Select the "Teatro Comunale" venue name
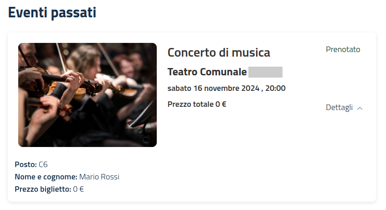Screen dimensions: 386x210 (x=207, y=72)
